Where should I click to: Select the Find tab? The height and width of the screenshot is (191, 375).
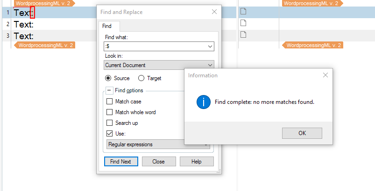109,27
